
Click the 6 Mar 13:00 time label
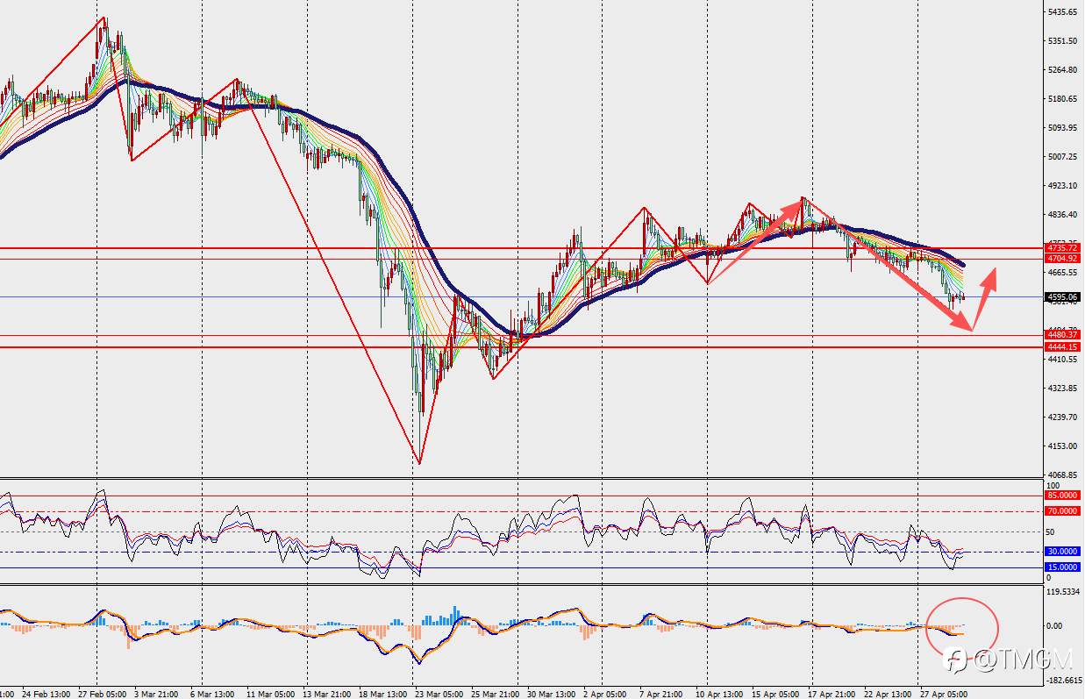(212, 694)
